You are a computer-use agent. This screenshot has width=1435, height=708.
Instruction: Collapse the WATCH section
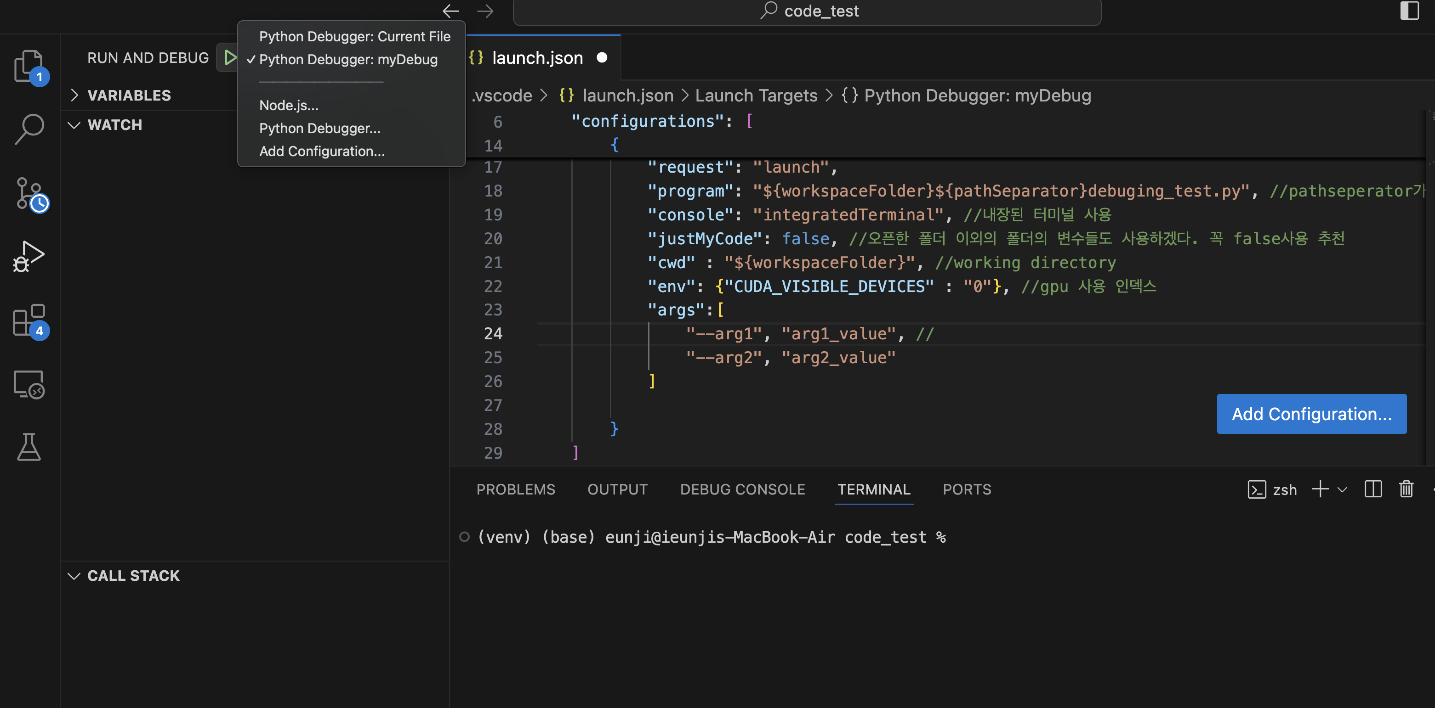[x=115, y=125]
